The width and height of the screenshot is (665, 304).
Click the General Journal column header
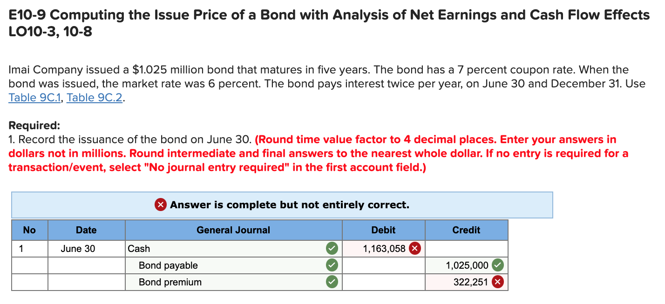(x=233, y=230)
